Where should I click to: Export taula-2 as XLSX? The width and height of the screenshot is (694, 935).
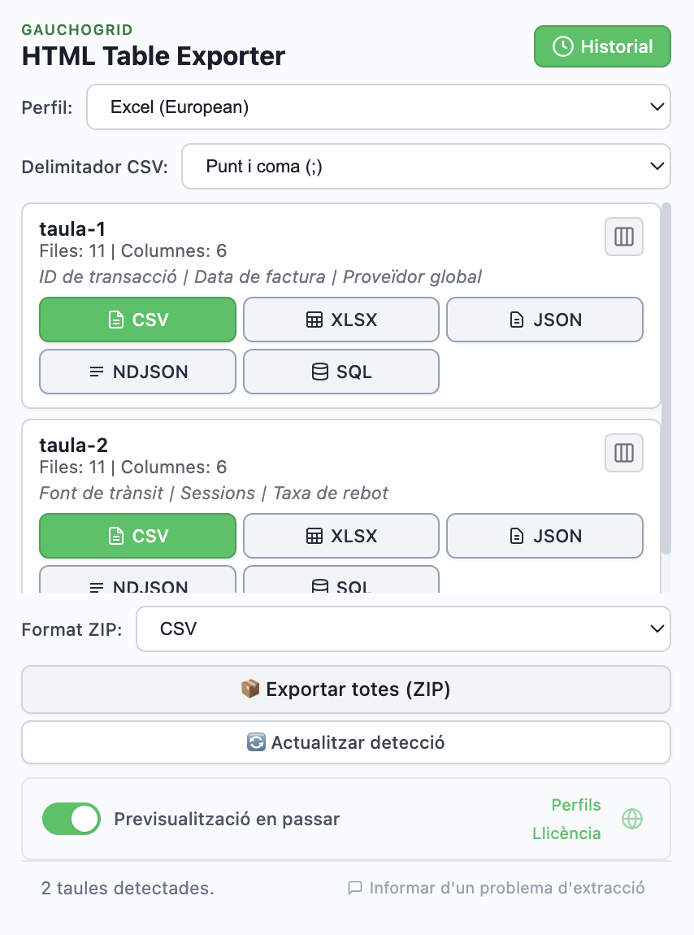coord(340,536)
